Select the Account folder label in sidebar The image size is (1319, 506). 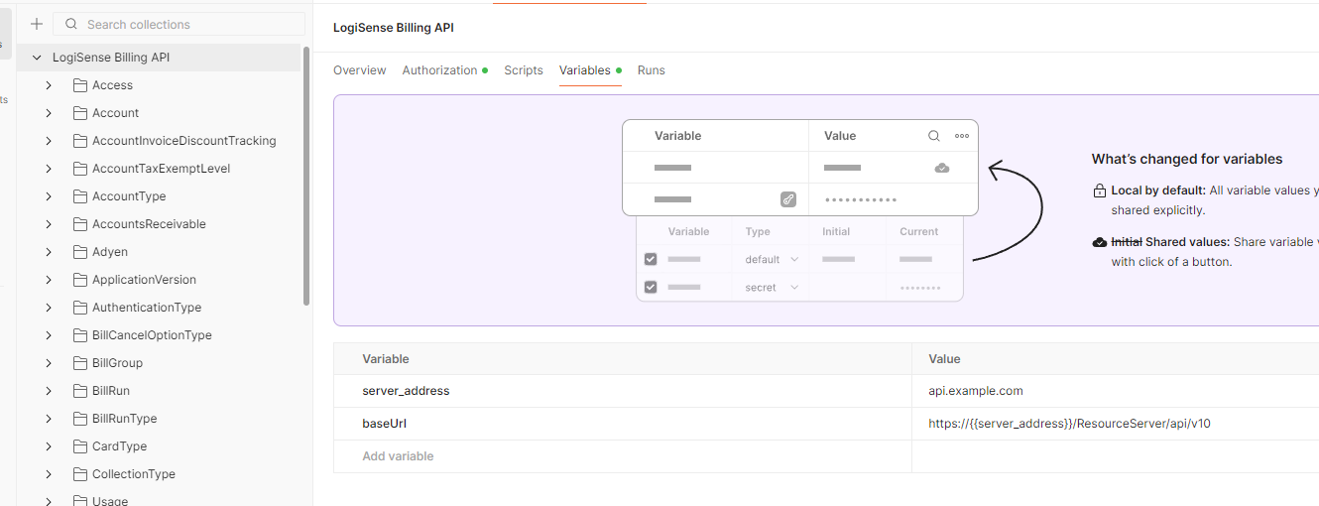tap(116, 113)
